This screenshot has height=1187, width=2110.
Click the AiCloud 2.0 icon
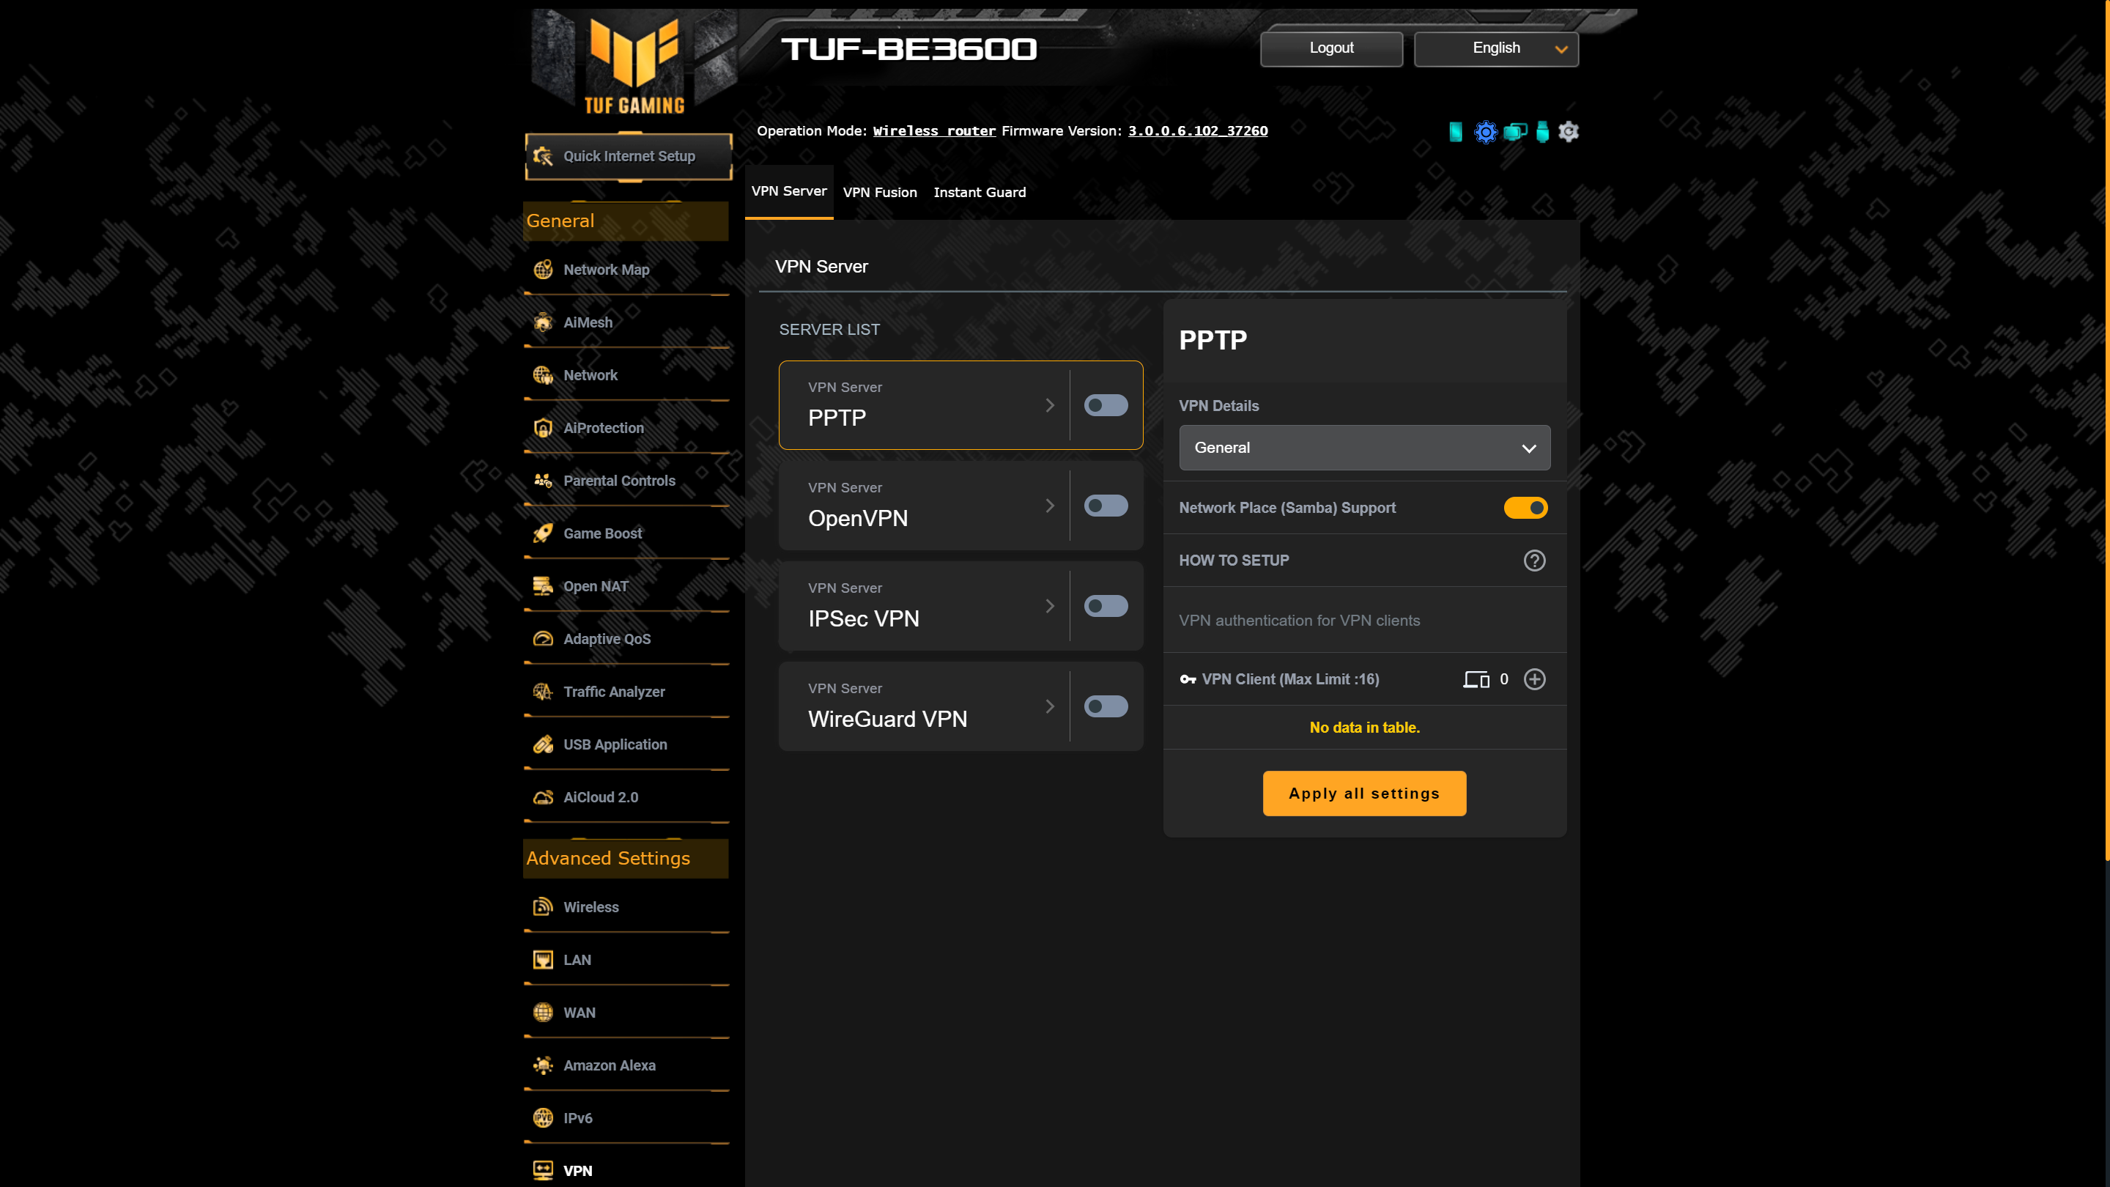coord(544,796)
